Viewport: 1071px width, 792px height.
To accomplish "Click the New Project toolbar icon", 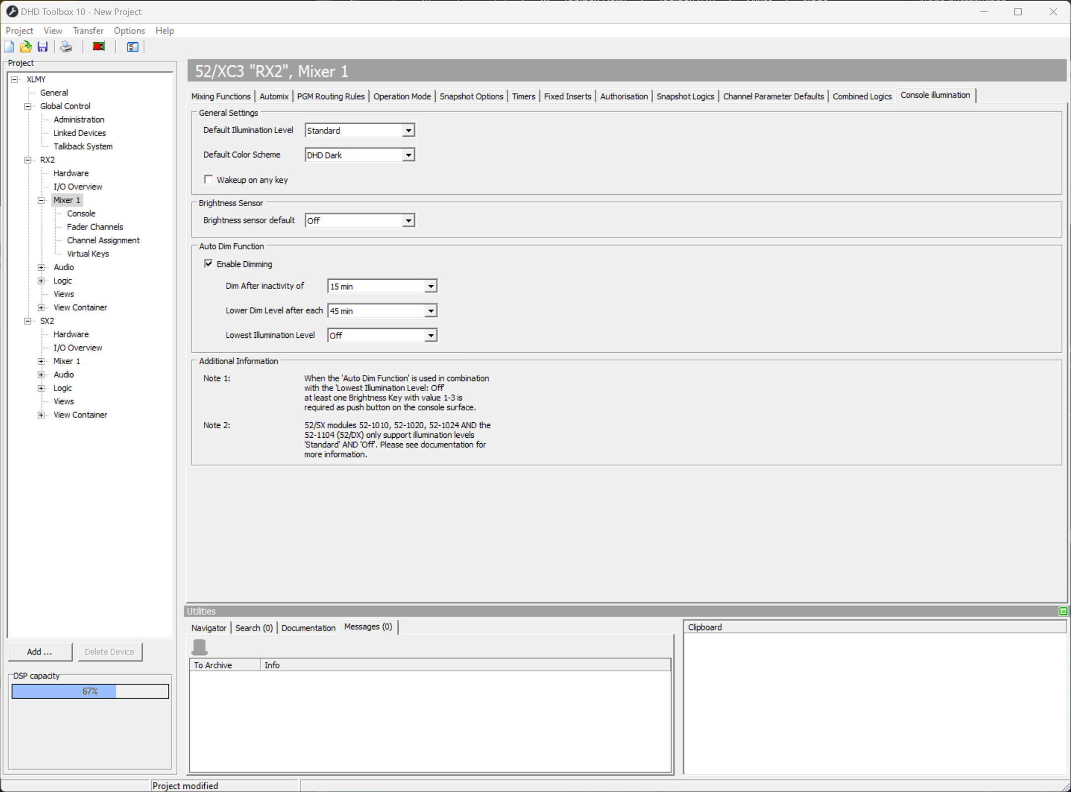I will 9,47.
